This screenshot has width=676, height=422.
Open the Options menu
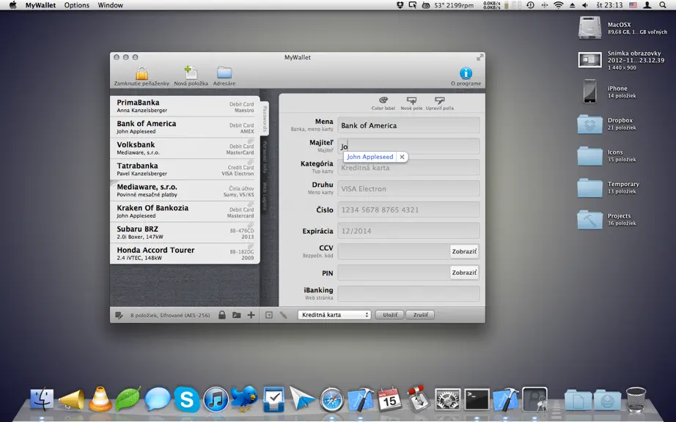[77, 5]
